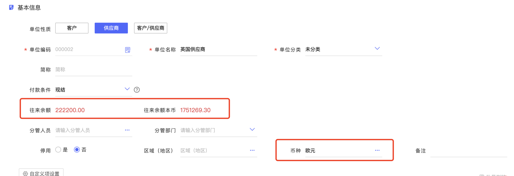Select the 客户/供应商 option tab
Image resolution: width=514 pixels, height=176 pixels.
pyautogui.click(x=150, y=28)
